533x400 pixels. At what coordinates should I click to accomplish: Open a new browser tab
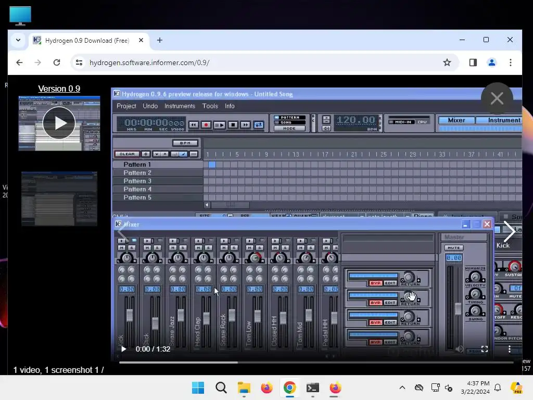(159, 40)
